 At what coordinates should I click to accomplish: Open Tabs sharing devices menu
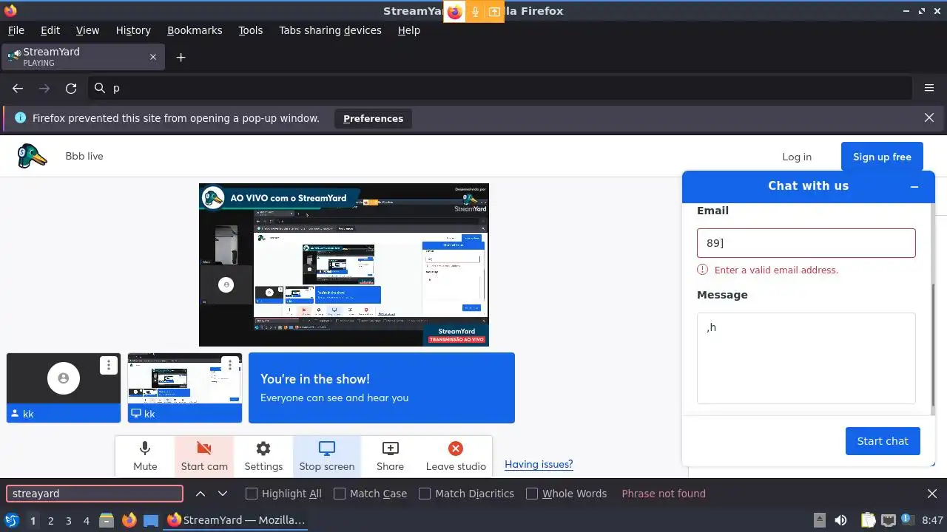(x=330, y=30)
